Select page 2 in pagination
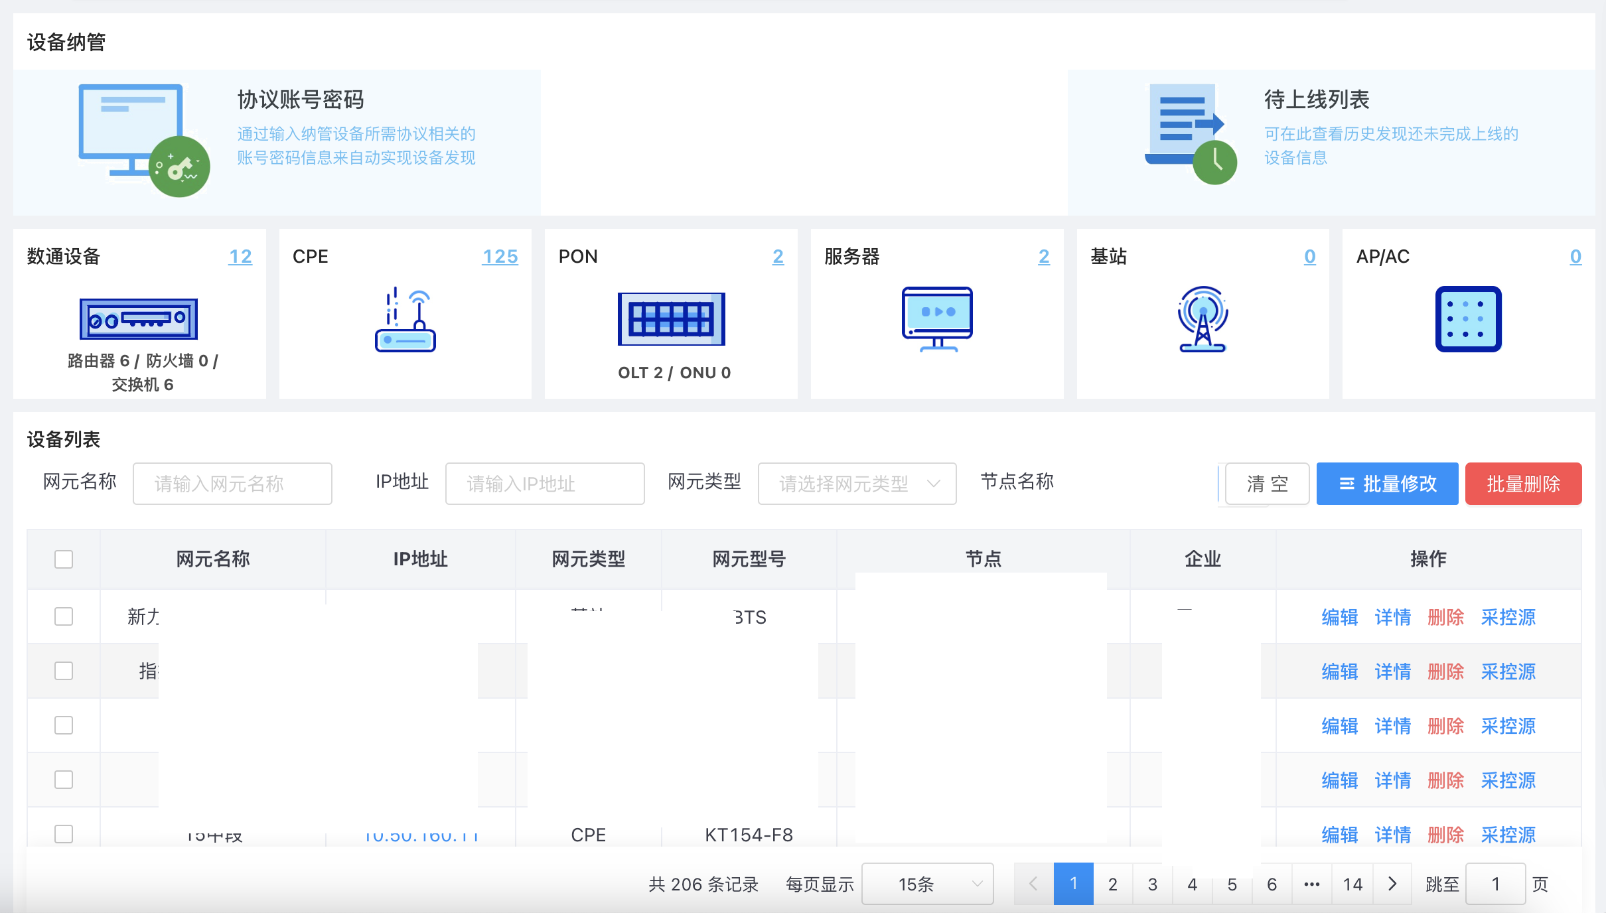This screenshot has height=913, width=1606. pos(1113,884)
